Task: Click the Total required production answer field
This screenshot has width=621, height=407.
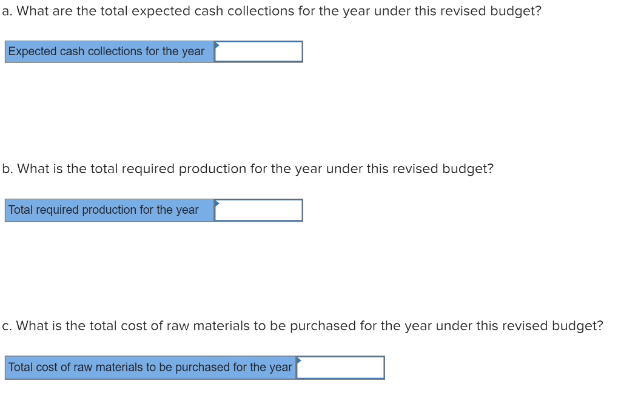Action: pos(258,210)
